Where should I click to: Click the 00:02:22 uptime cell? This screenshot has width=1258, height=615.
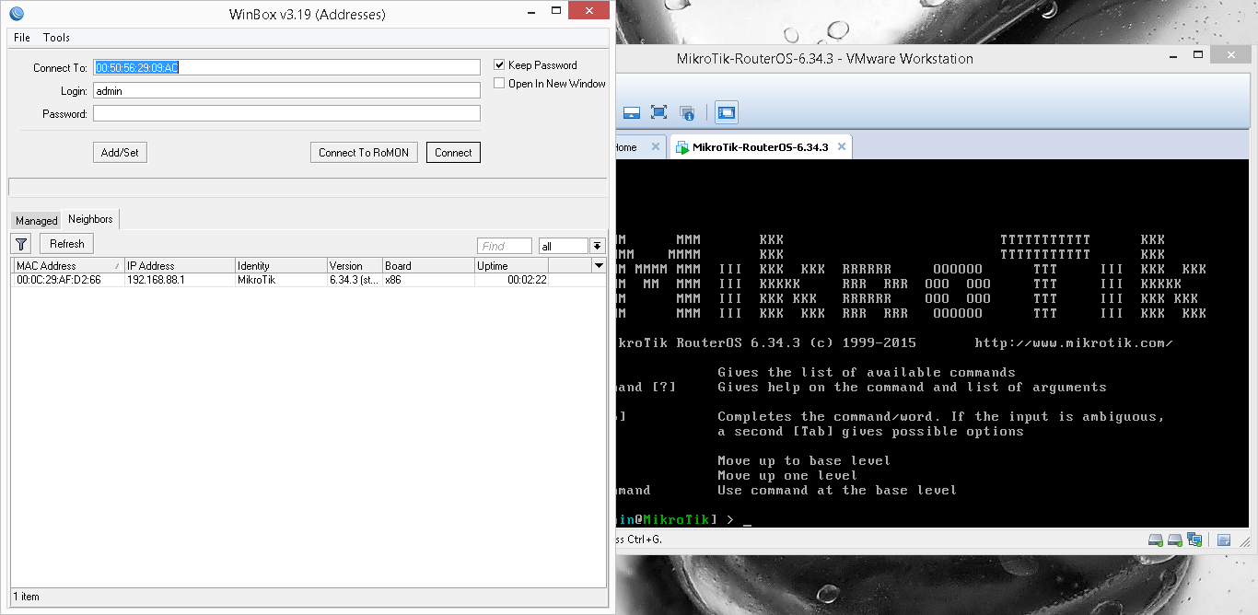[x=511, y=280]
